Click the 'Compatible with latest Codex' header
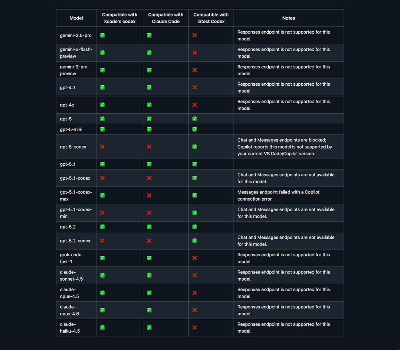Image resolution: width=400 pixels, height=350 pixels. [x=211, y=18]
